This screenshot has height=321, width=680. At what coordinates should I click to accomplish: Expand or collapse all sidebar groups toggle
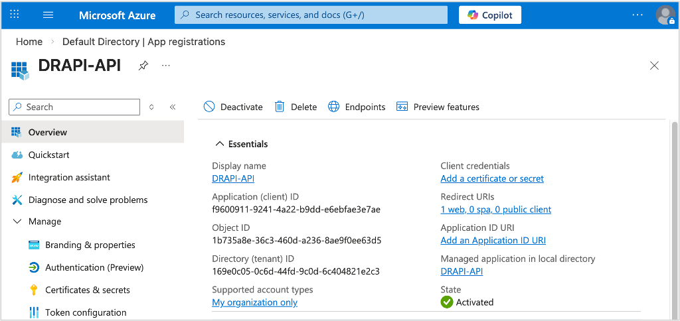pyautogui.click(x=151, y=107)
